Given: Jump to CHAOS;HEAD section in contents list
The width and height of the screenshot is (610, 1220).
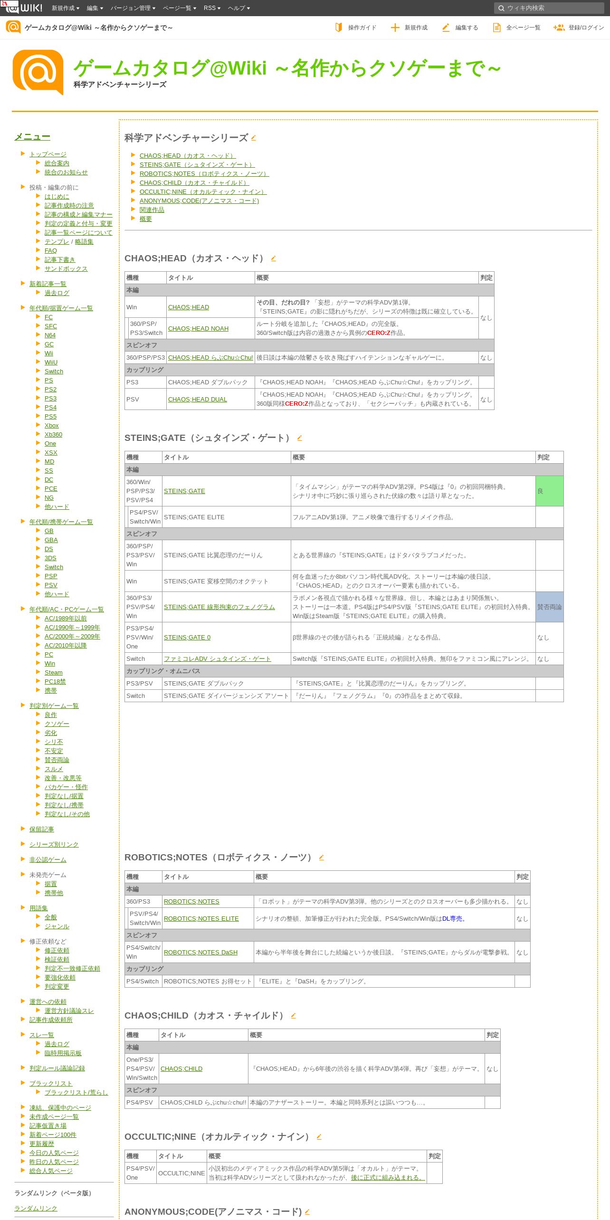Looking at the screenshot, I should click(x=188, y=156).
